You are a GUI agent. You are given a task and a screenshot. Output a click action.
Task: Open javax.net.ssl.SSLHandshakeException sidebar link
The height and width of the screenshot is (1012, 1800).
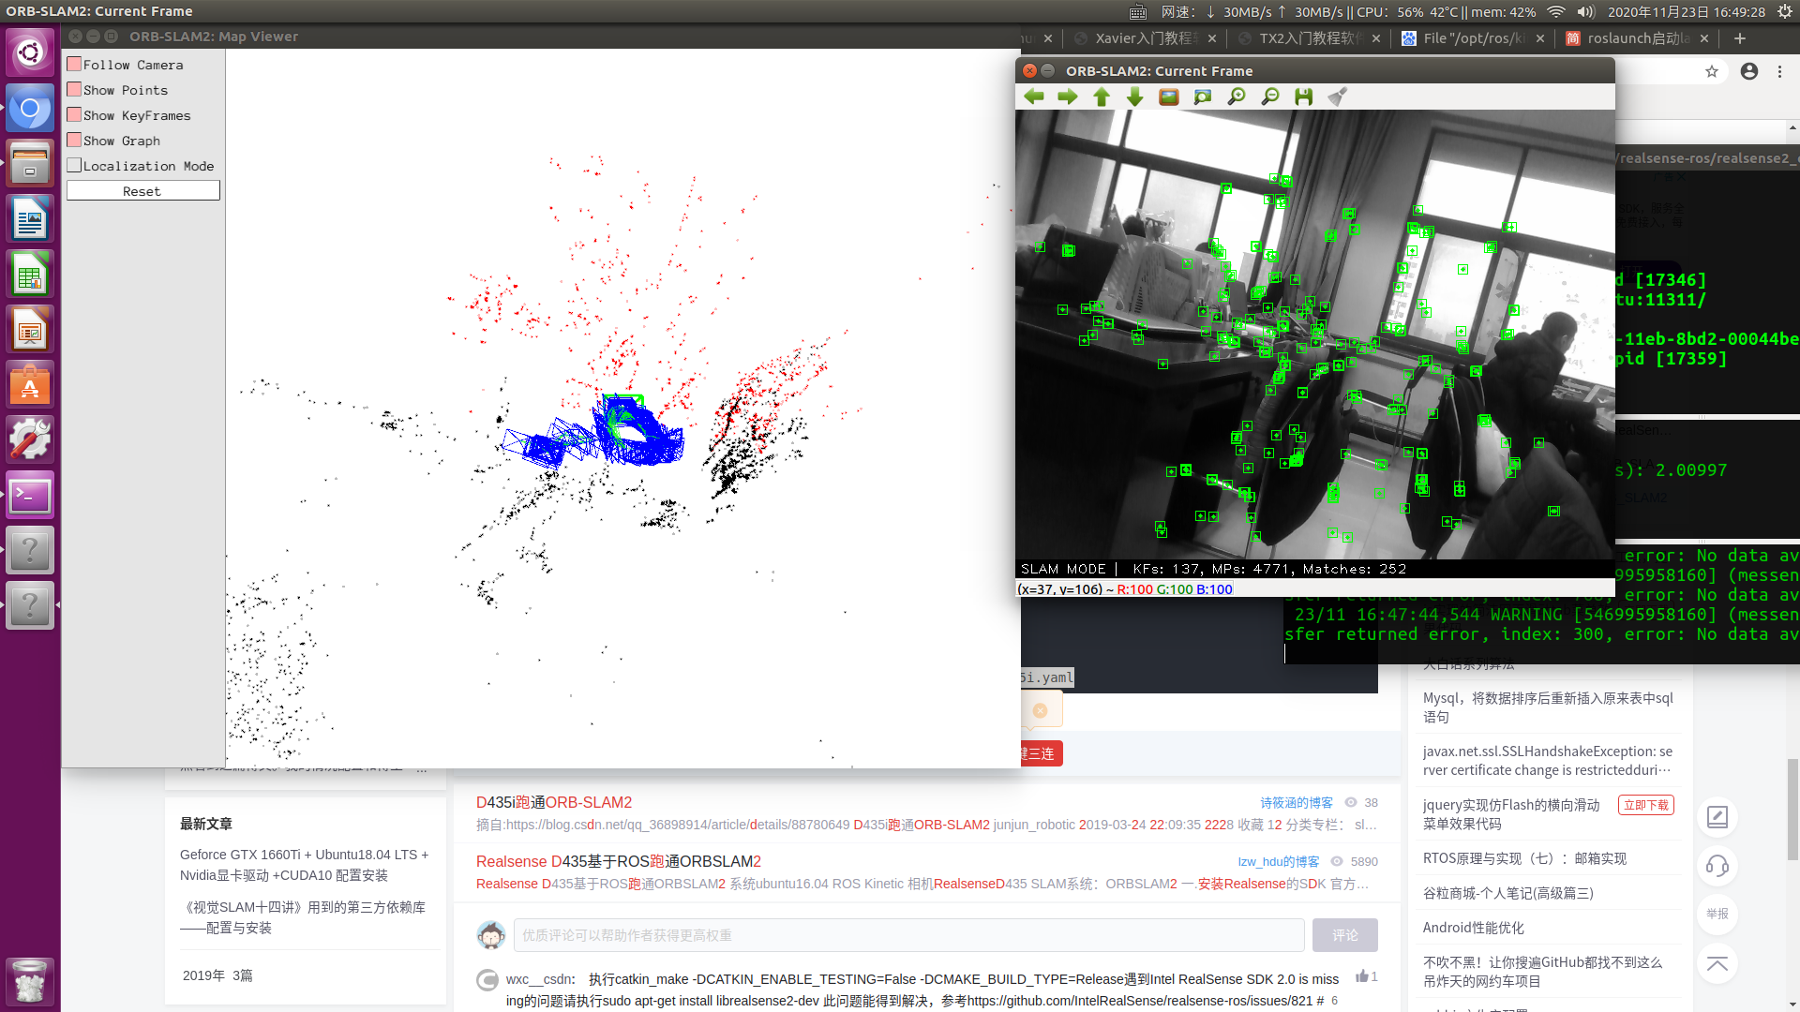1548,761
